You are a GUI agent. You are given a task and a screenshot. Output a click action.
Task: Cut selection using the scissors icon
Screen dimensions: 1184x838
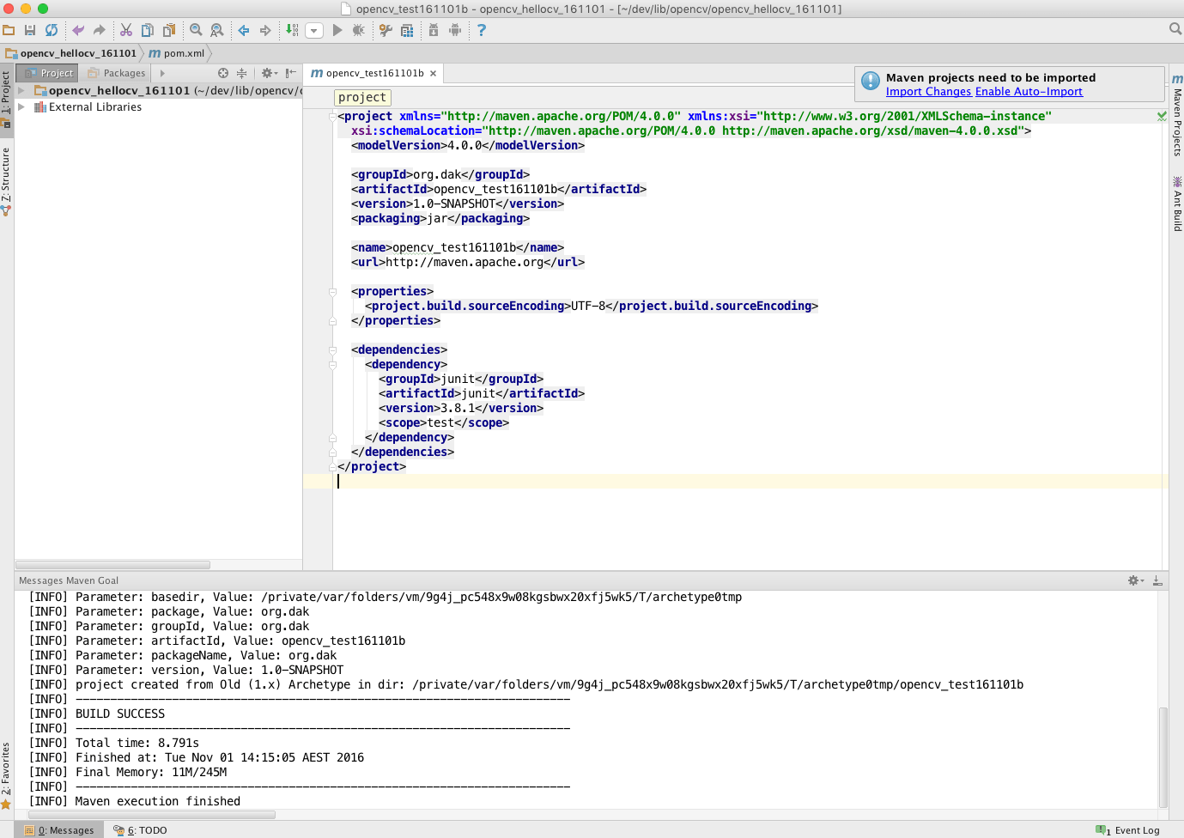coord(126,30)
